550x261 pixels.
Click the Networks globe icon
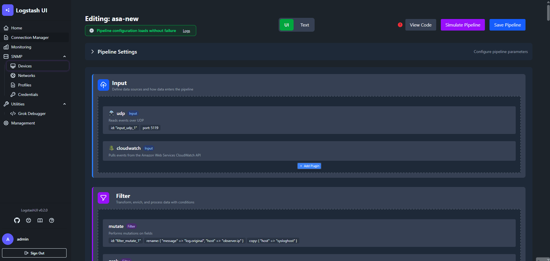[13, 75]
